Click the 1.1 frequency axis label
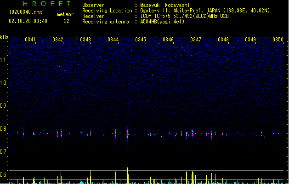This screenshot has width=289, height=184. coord(4,60)
